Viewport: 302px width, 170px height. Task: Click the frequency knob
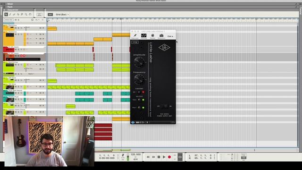point(139,79)
